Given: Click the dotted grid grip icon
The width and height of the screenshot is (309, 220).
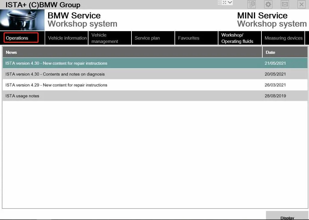Looking at the screenshot, I should [220, 2].
